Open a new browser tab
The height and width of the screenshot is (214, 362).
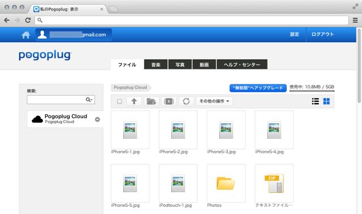(113, 10)
